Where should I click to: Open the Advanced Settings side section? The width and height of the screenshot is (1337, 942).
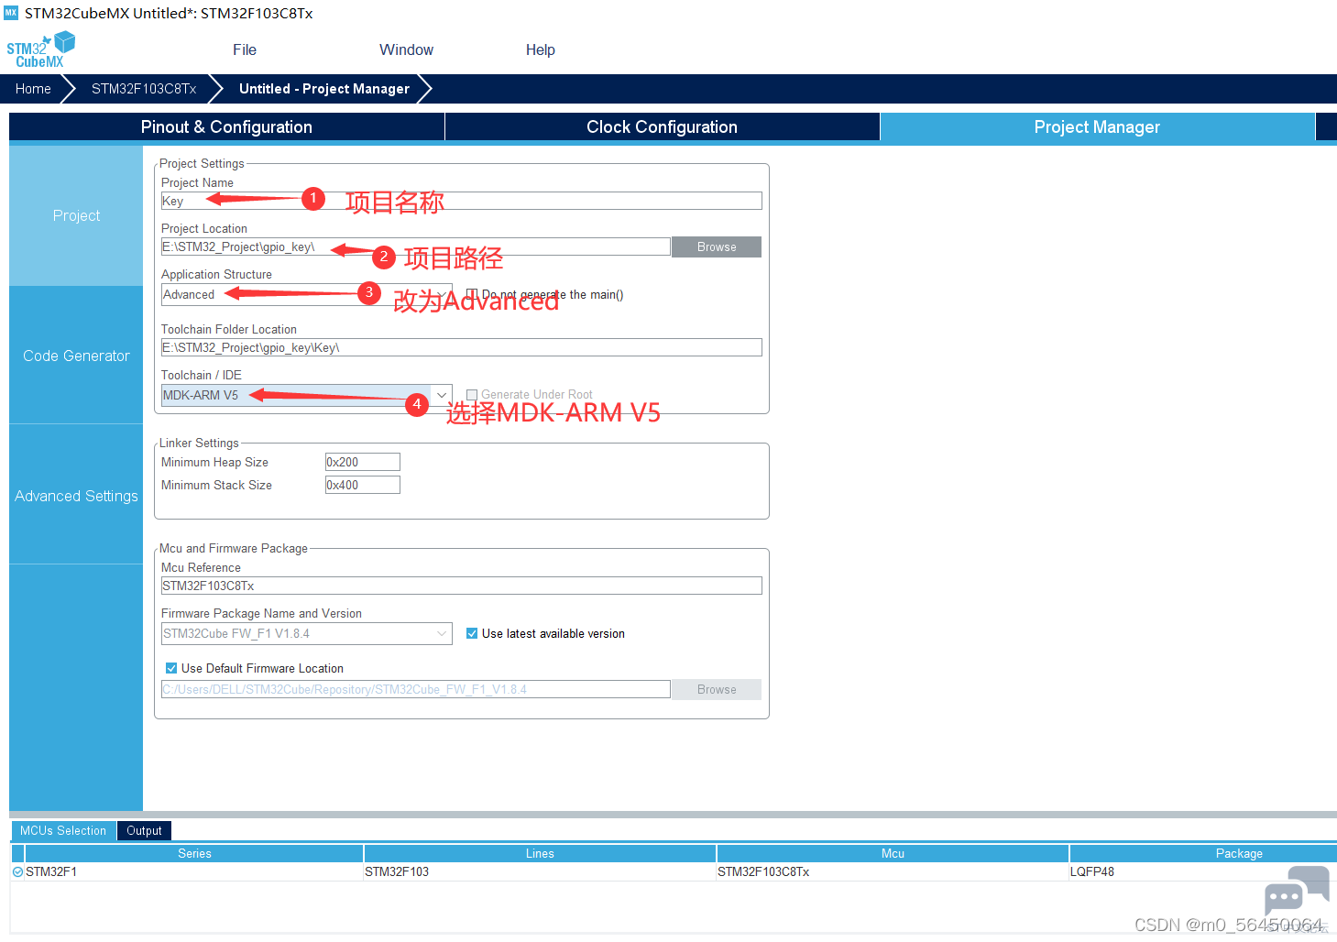(x=76, y=496)
